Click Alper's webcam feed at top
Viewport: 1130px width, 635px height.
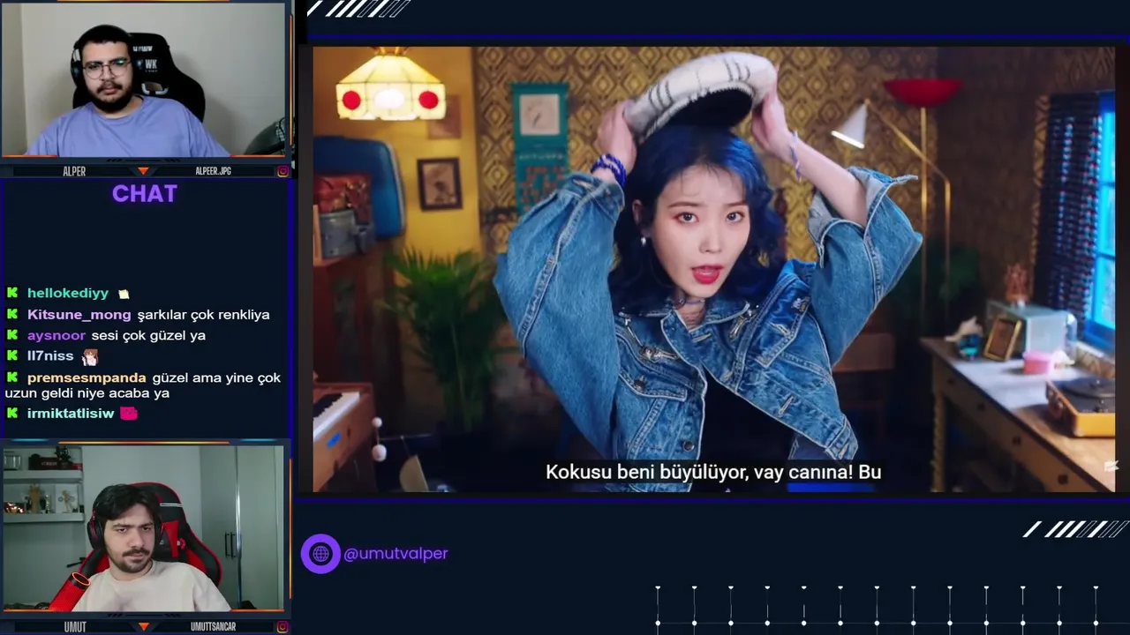point(144,79)
